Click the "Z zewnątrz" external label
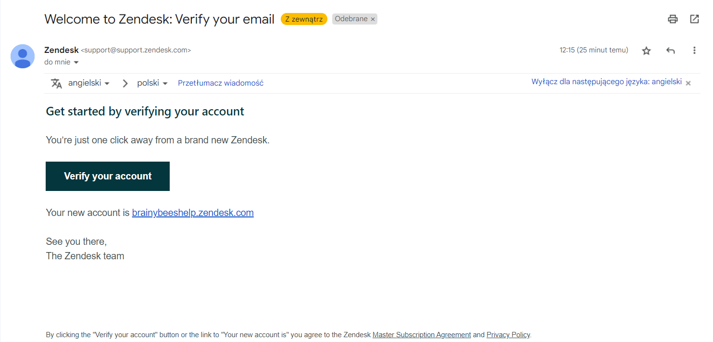 coord(304,19)
